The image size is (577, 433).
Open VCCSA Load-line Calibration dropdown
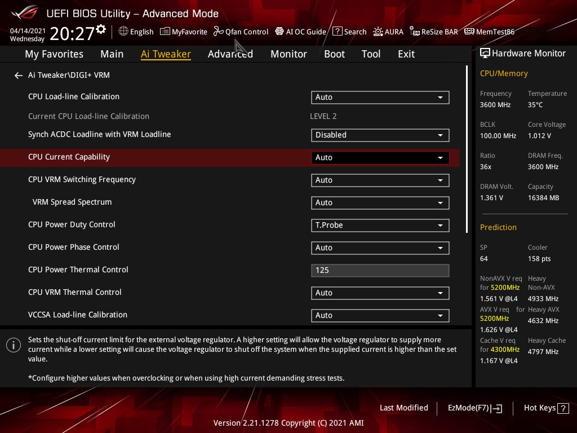tap(380, 316)
